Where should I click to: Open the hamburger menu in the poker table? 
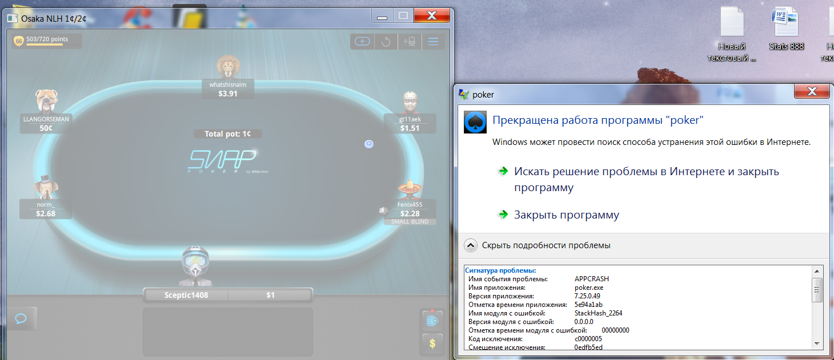click(x=433, y=41)
